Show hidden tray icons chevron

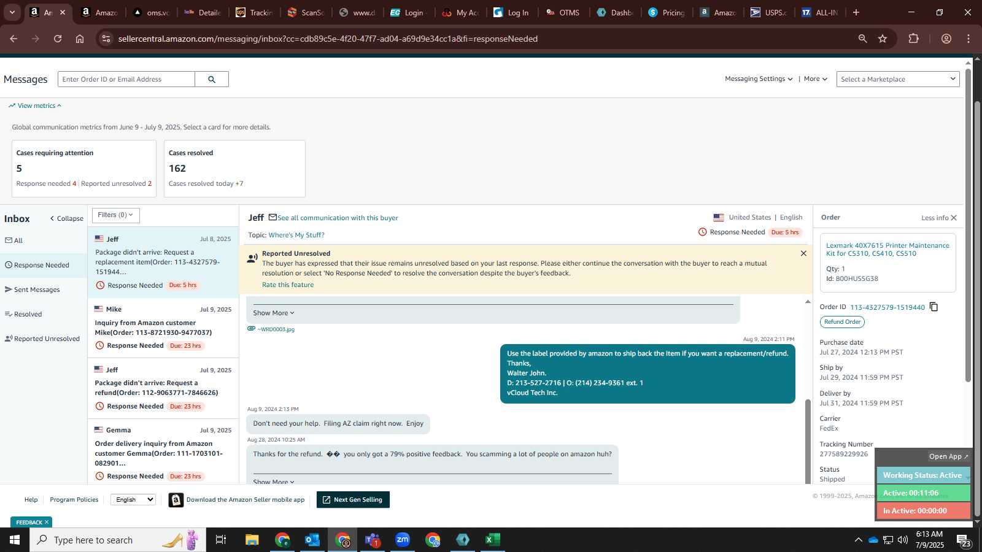click(x=858, y=540)
